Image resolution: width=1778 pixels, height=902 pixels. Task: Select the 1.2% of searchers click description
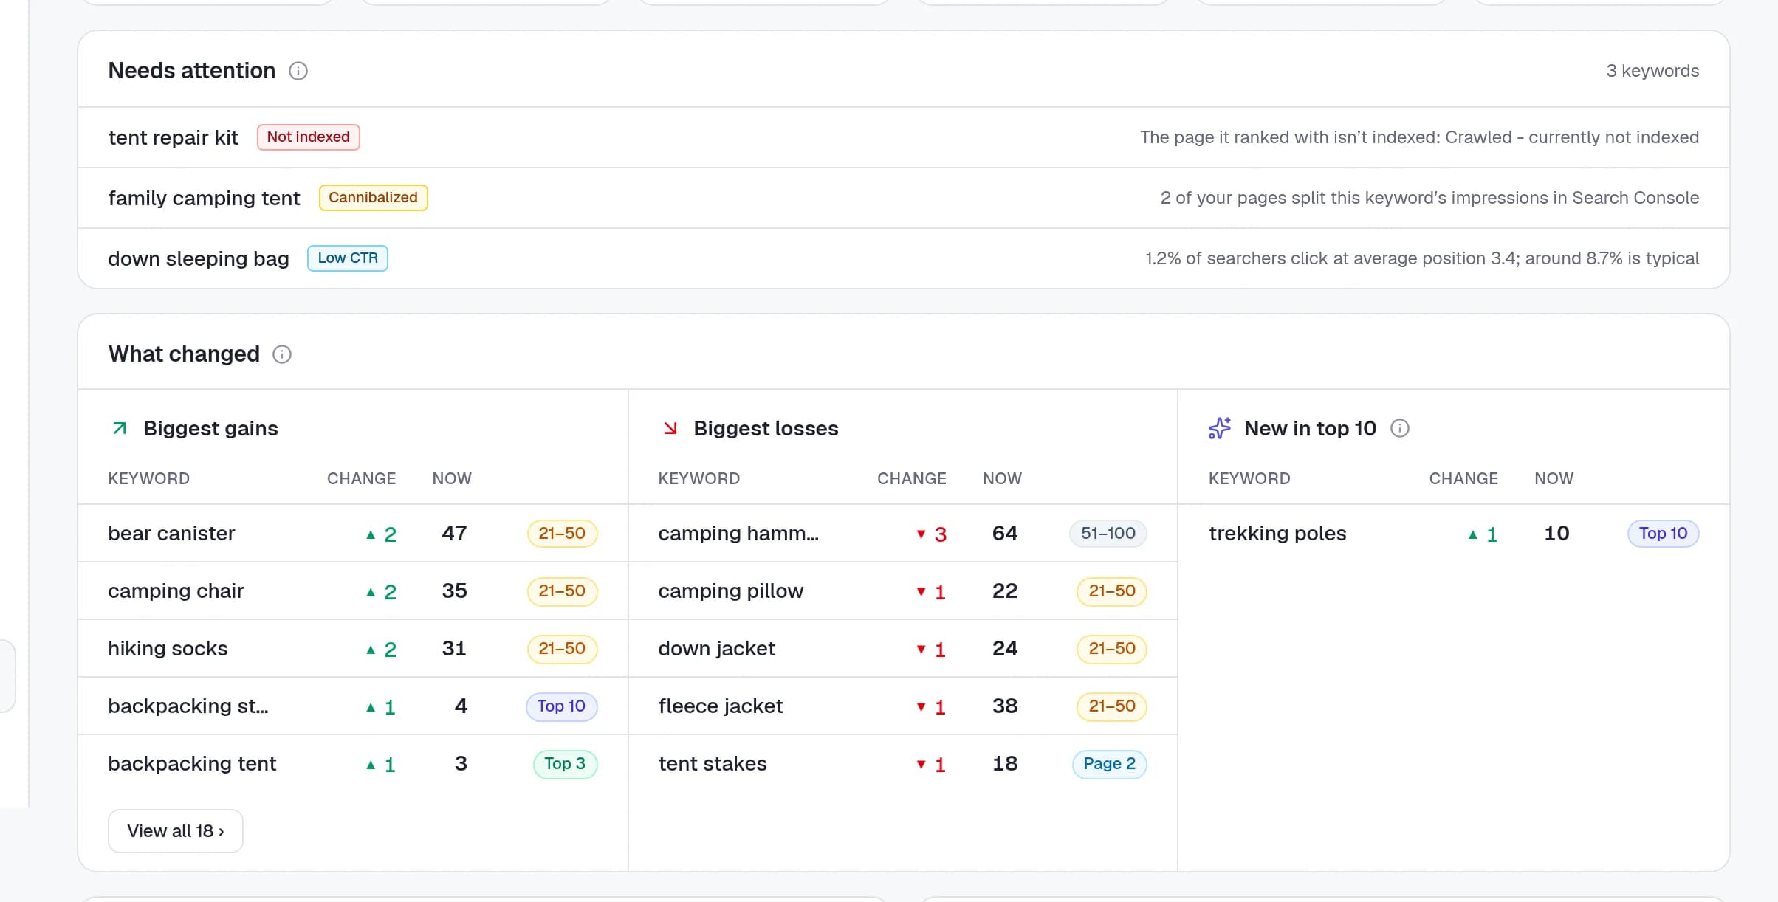(x=1422, y=258)
